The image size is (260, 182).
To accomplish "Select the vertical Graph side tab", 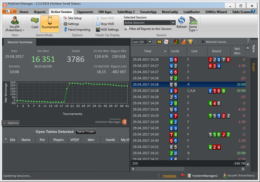I will 254,67.
